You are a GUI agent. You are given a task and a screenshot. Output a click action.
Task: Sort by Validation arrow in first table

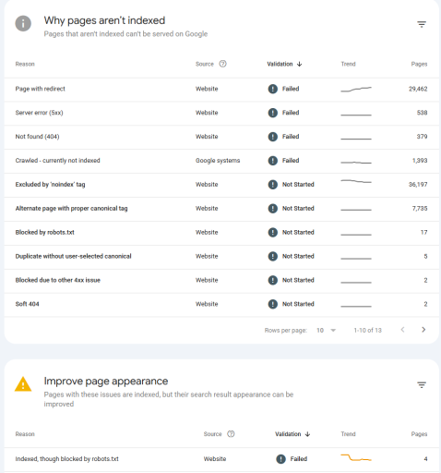pyautogui.click(x=299, y=64)
